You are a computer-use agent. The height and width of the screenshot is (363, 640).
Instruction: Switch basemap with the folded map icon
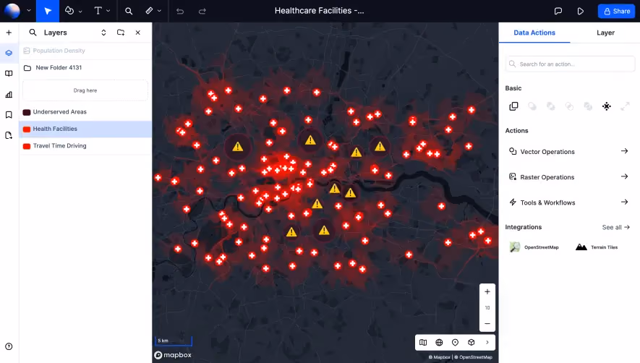[423, 343]
